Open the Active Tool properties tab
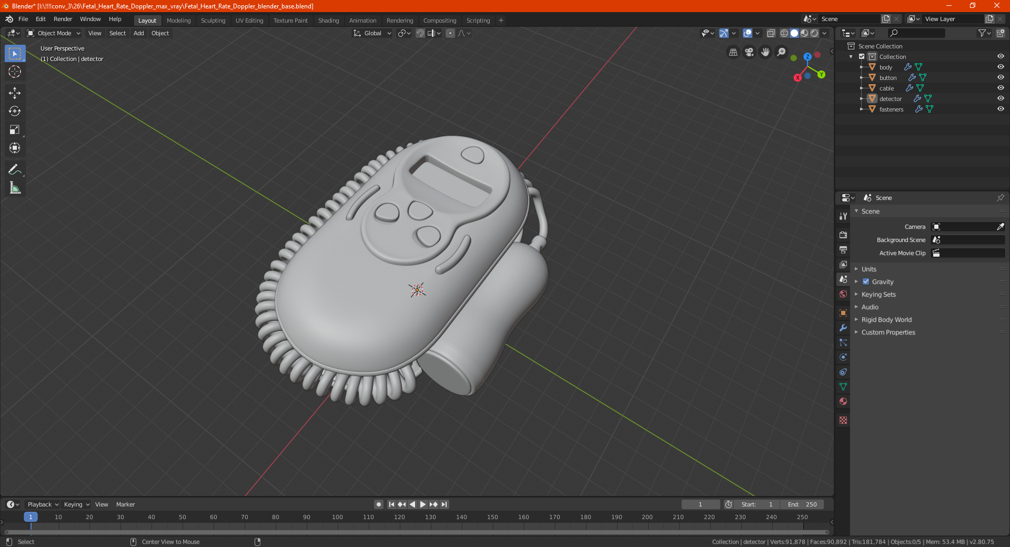The height and width of the screenshot is (547, 1010). point(843,216)
